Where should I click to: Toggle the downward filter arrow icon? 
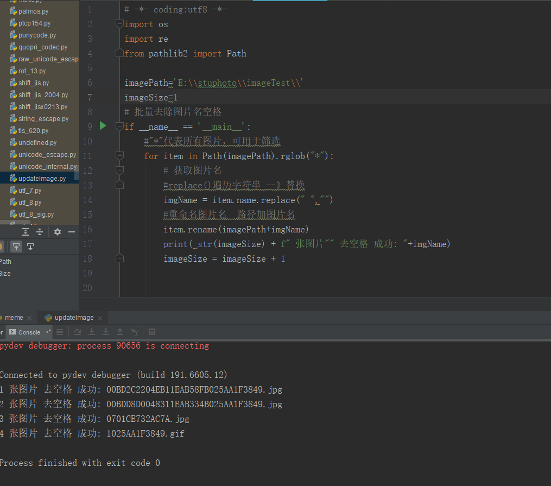[x=30, y=246]
